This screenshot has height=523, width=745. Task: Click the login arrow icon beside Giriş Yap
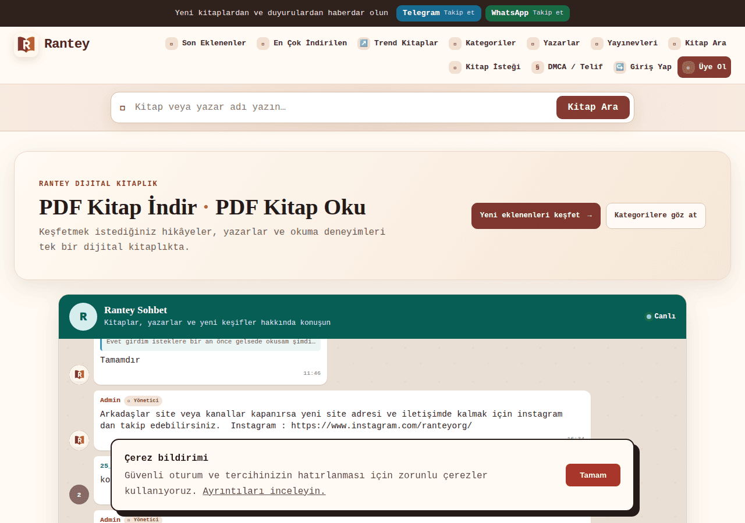(620, 67)
